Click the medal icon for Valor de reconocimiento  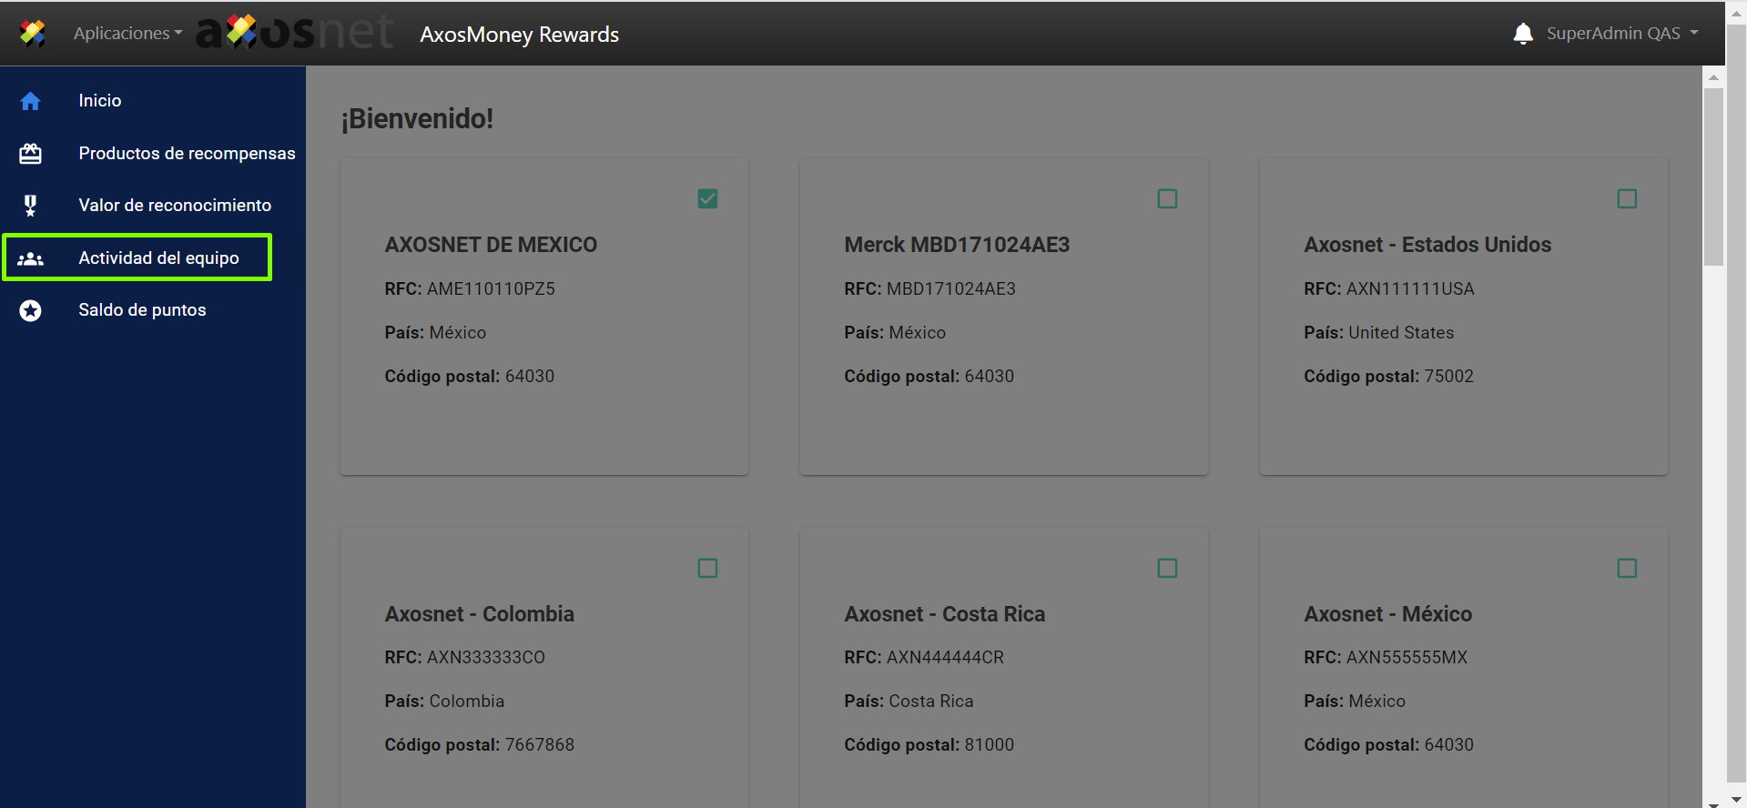tap(30, 206)
